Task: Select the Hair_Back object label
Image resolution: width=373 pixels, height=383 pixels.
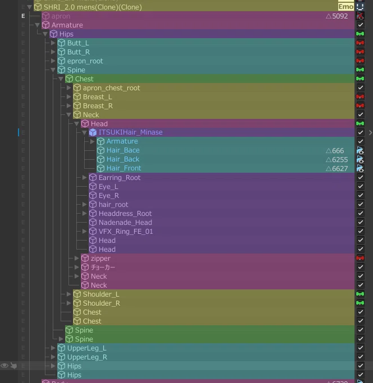Action: [123, 159]
